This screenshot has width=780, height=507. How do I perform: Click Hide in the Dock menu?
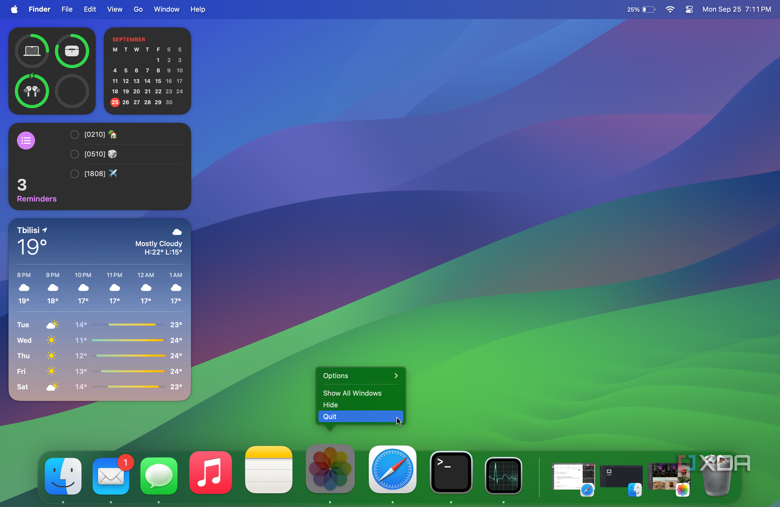pos(330,405)
